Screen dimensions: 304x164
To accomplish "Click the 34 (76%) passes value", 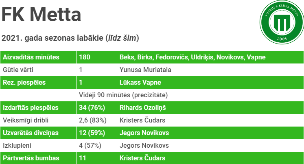I will pos(92,107).
